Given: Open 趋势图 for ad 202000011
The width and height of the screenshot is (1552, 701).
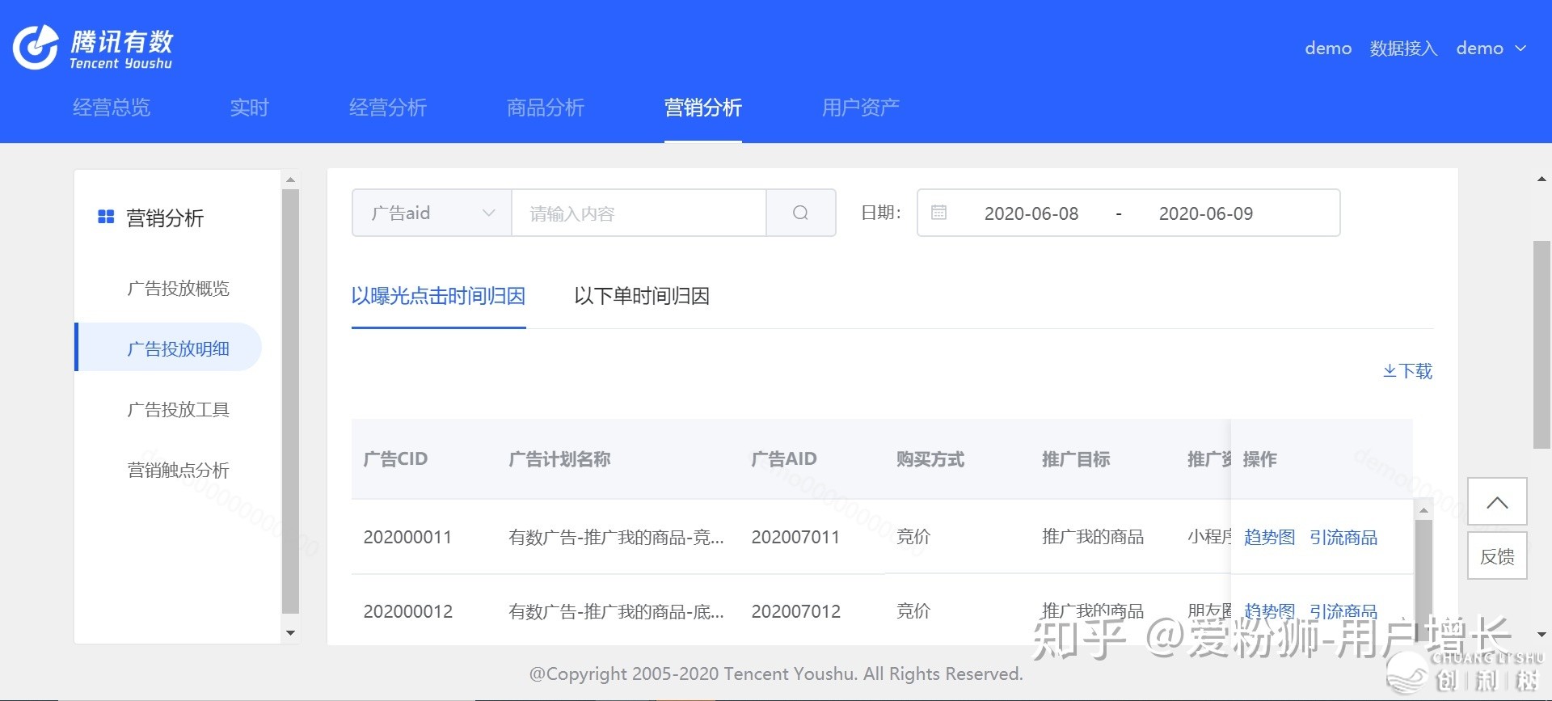Looking at the screenshot, I should point(1269,538).
